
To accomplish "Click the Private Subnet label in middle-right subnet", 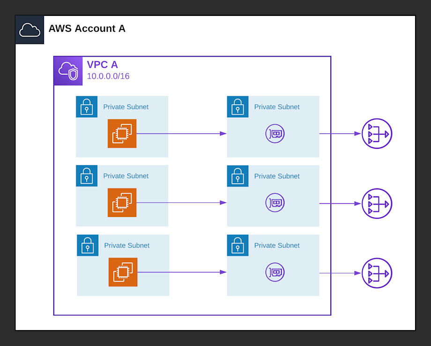I will [x=277, y=176].
